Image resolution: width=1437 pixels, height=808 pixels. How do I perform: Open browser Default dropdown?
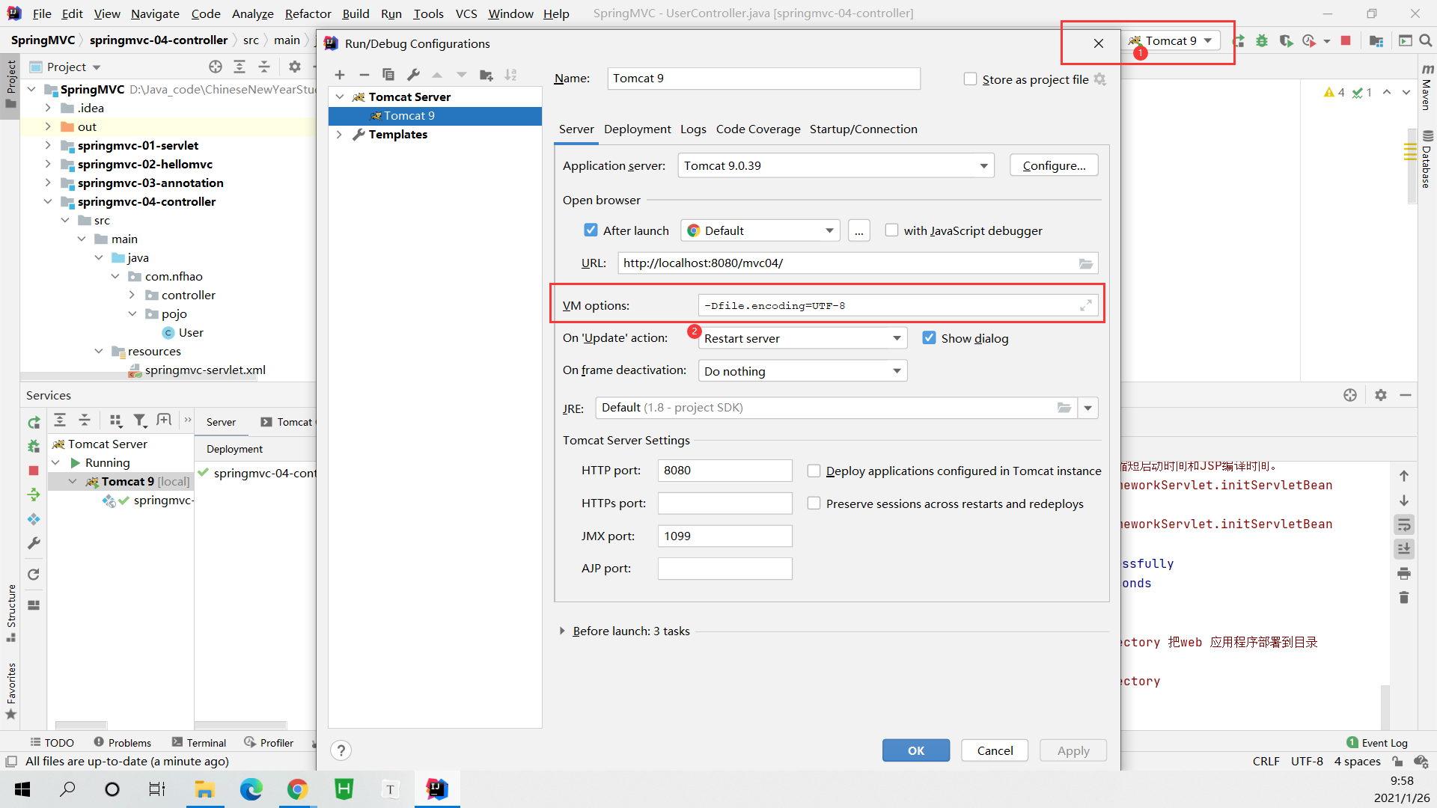tap(760, 230)
